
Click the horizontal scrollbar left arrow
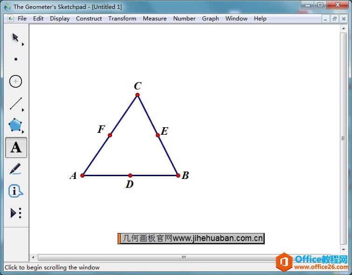33,257
